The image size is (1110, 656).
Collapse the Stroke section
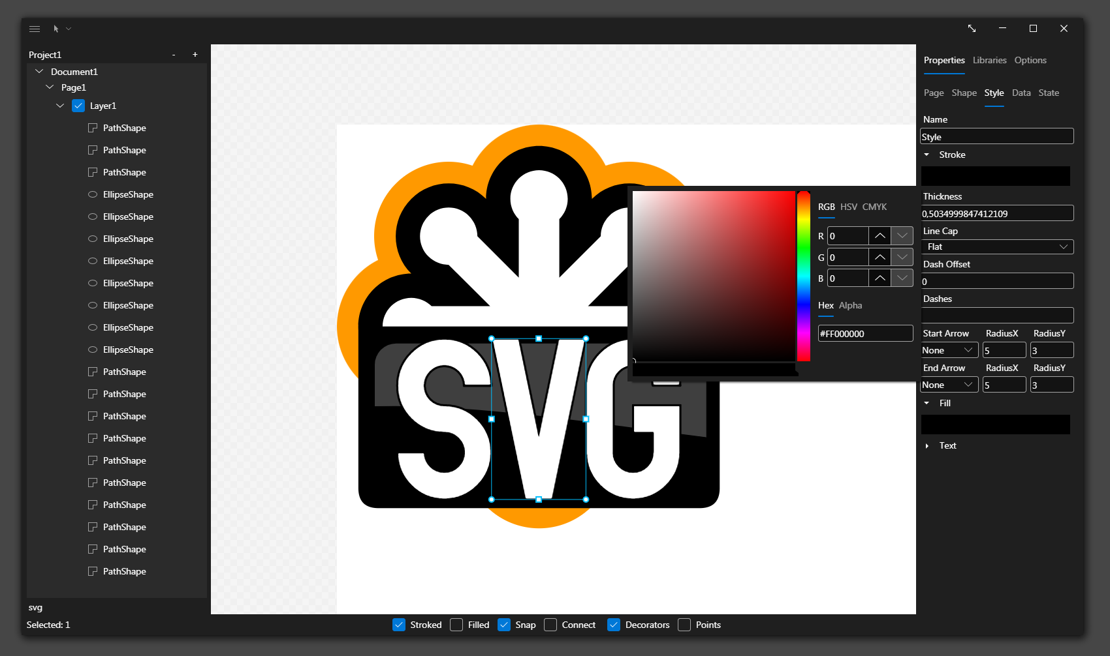(x=927, y=155)
